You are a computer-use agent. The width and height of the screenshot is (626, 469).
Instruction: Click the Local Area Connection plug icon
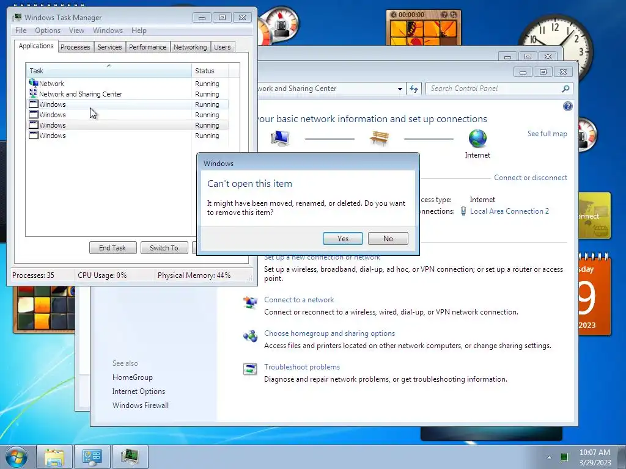pyautogui.click(x=463, y=211)
